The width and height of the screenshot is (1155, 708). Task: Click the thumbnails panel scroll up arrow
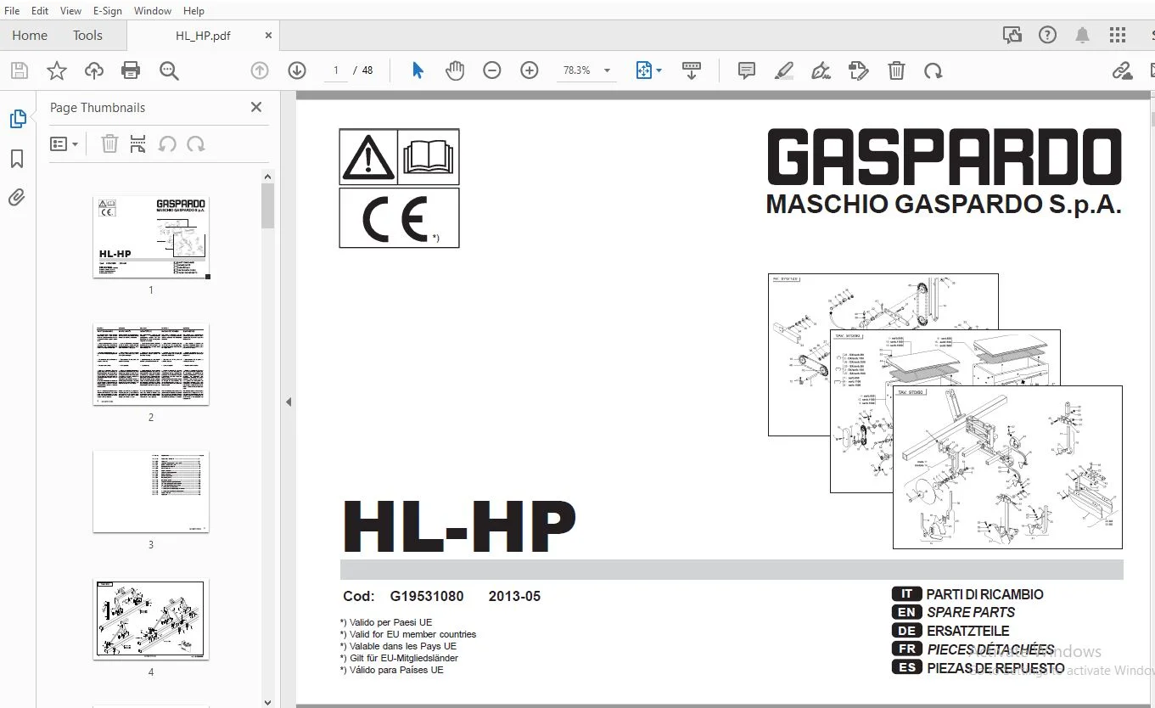pos(268,177)
